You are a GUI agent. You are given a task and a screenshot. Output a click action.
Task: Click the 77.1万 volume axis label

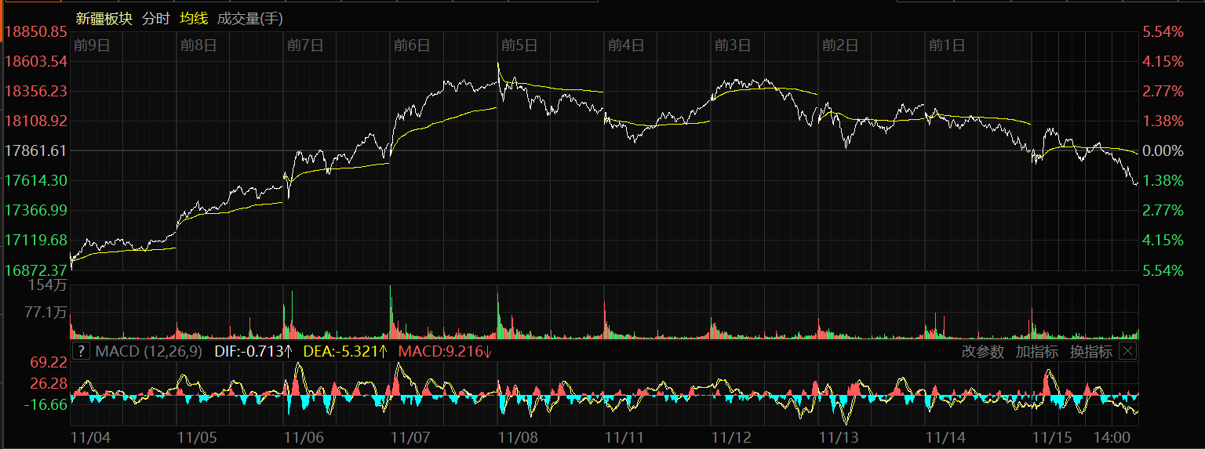46,313
